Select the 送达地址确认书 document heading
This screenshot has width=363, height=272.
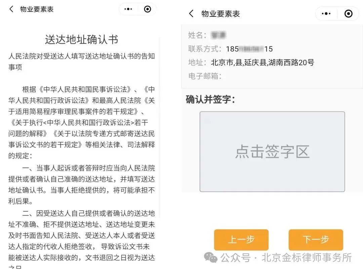pos(82,39)
